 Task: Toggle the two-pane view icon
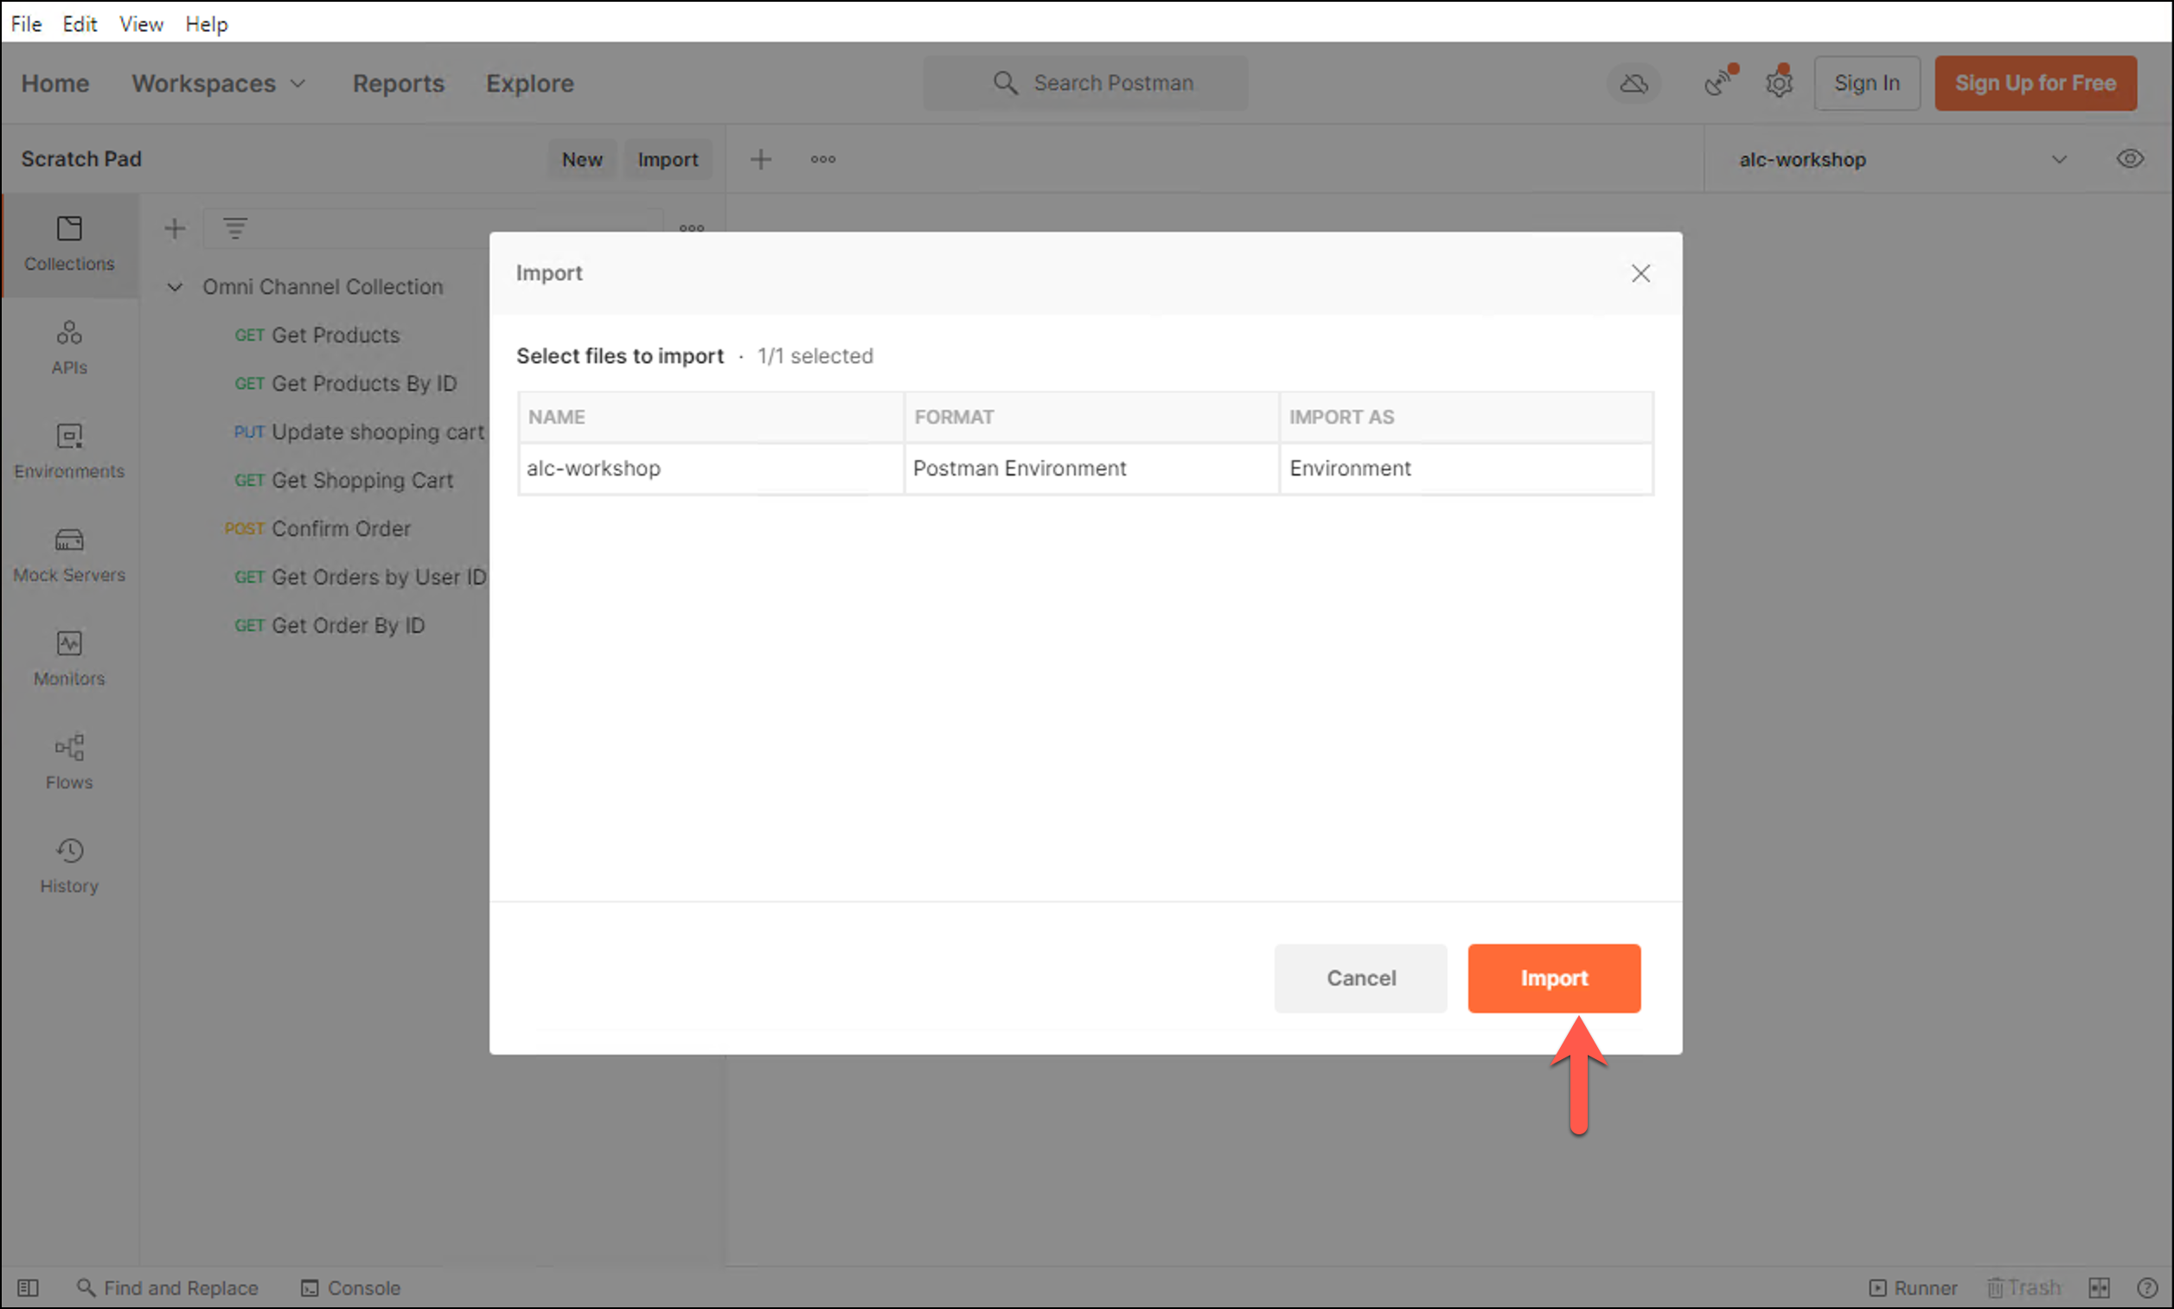point(2099,1288)
